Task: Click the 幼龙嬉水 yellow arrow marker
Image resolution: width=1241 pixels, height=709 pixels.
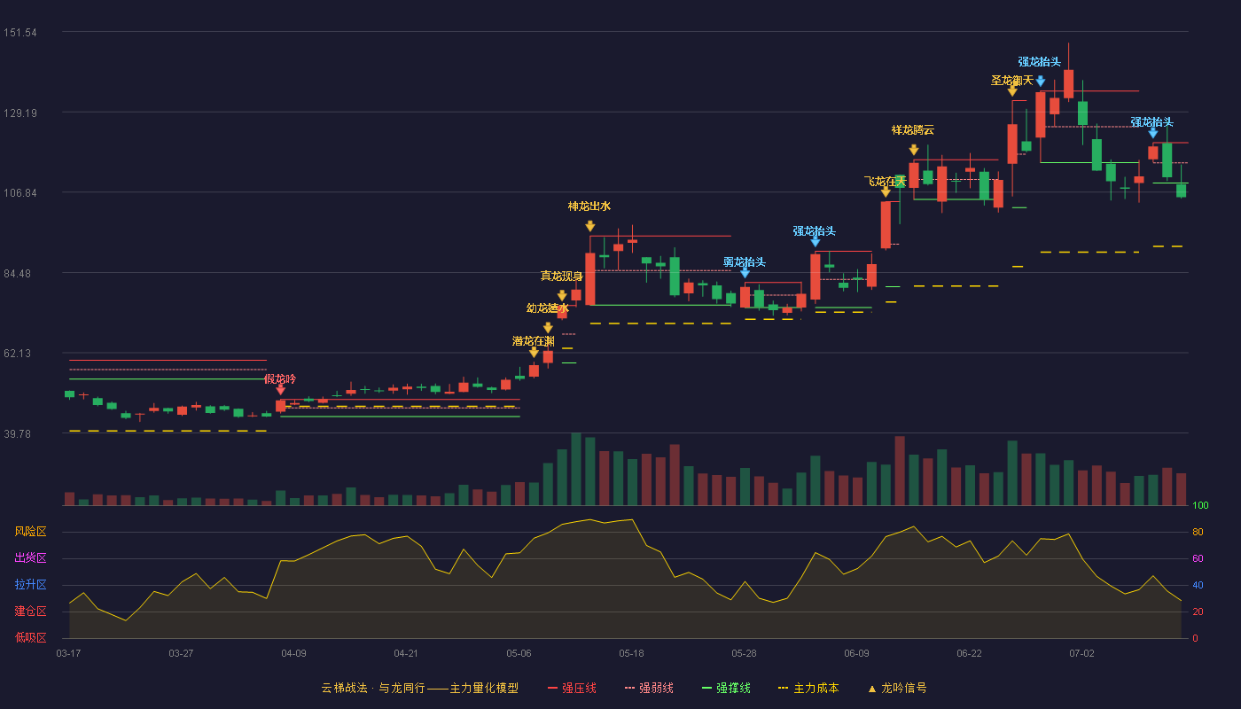Action: pyautogui.click(x=548, y=328)
